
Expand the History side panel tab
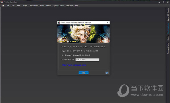tap(168, 38)
